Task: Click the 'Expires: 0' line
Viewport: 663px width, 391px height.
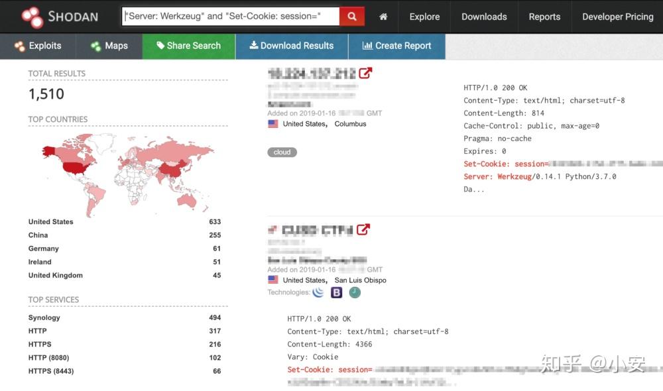Action: 485,151
